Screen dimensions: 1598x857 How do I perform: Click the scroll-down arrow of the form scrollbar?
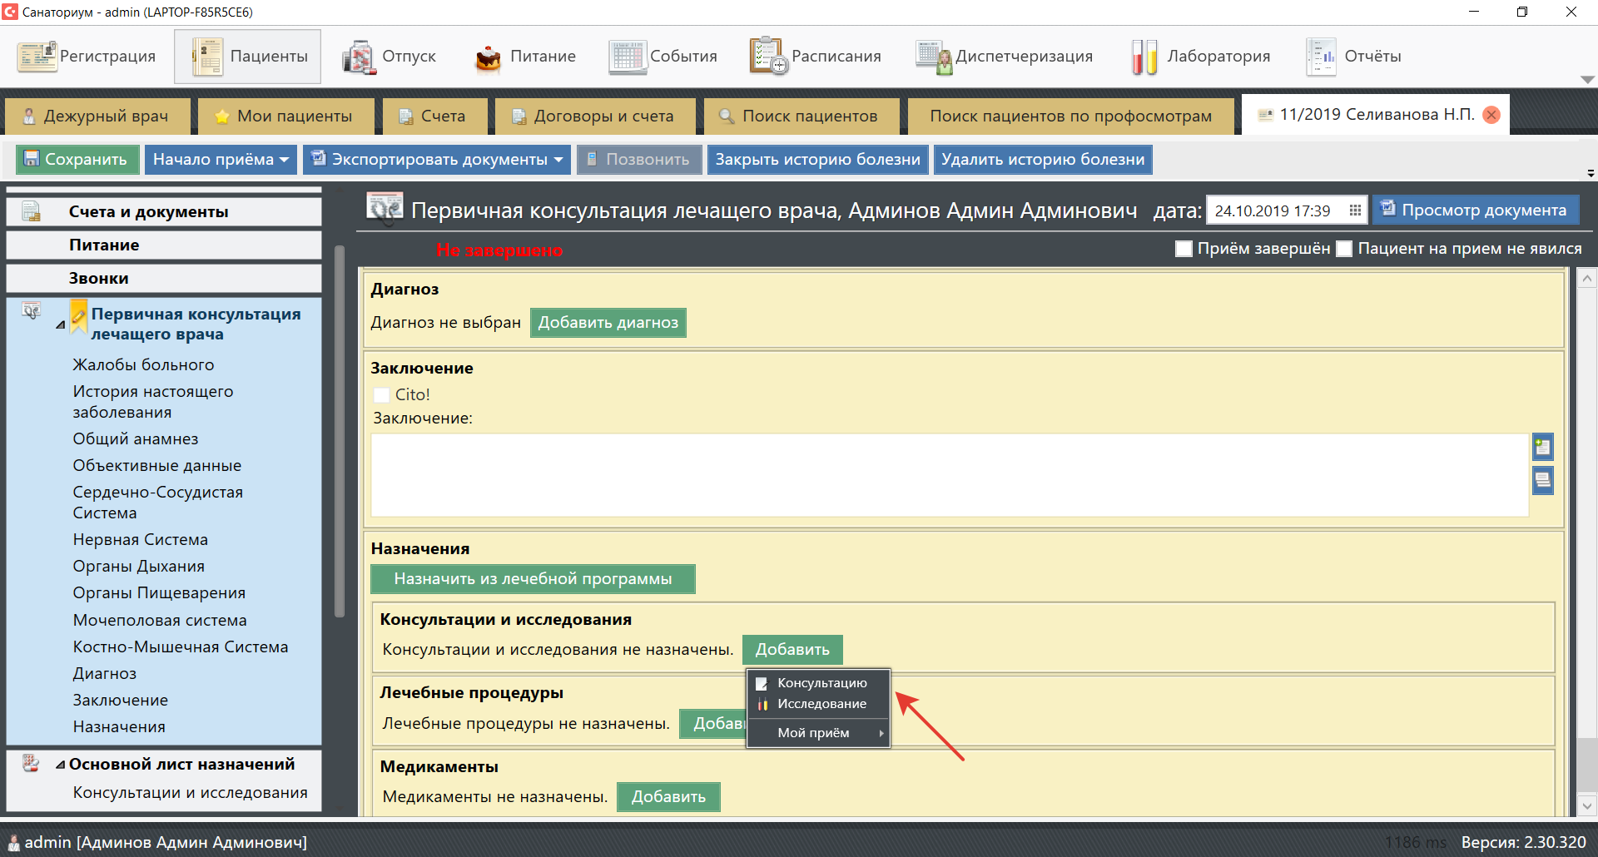click(1587, 805)
